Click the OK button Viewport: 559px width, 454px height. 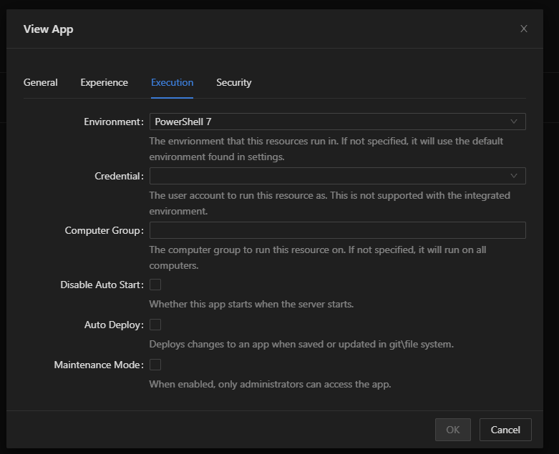click(453, 430)
